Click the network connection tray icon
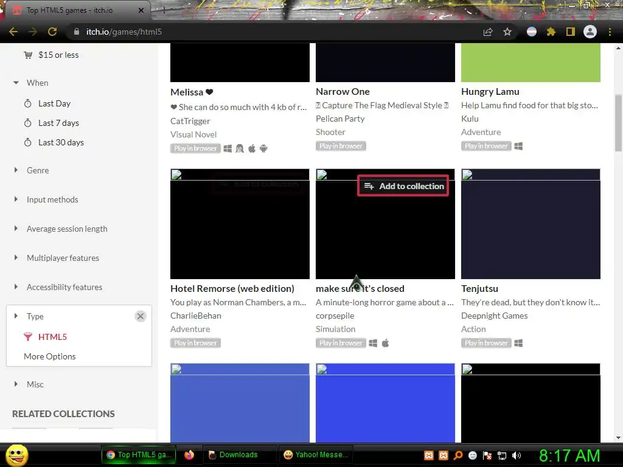This screenshot has height=467, width=623. click(x=502, y=455)
